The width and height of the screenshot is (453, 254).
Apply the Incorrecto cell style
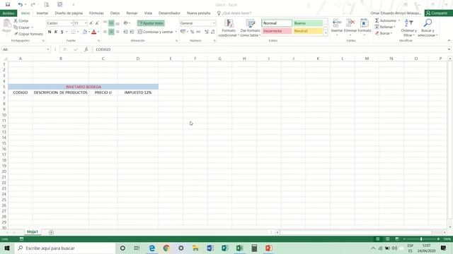point(277,31)
